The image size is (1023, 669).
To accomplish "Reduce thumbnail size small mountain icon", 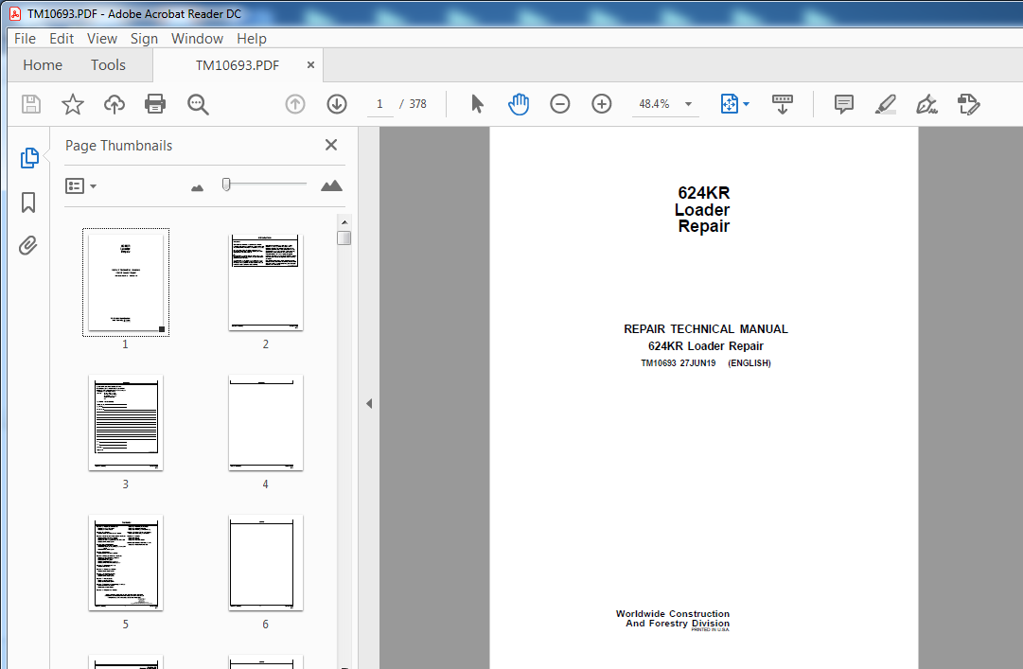I will [x=197, y=187].
